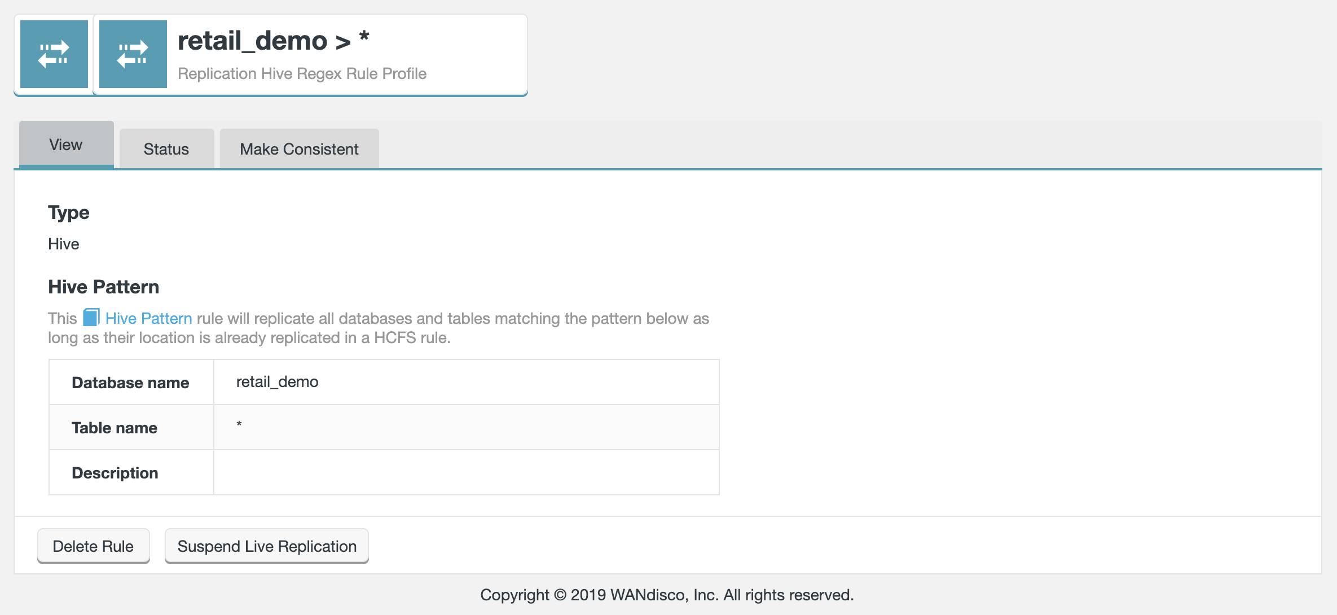Click Suspend Live Replication button
Screen dimensions: 1337x615
point(266,546)
